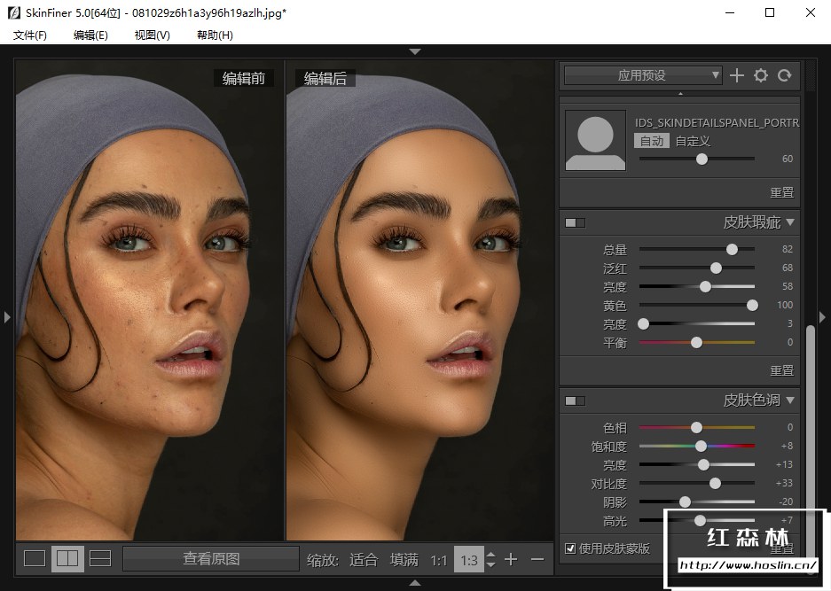Click the 查看原图 button
Image resolution: width=831 pixels, height=591 pixels.
211,559
